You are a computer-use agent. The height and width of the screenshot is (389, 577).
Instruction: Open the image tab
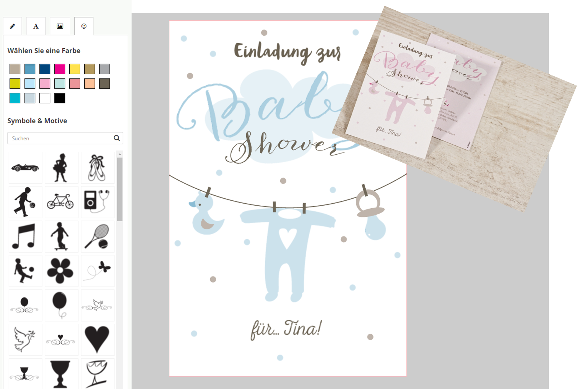[x=60, y=26]
